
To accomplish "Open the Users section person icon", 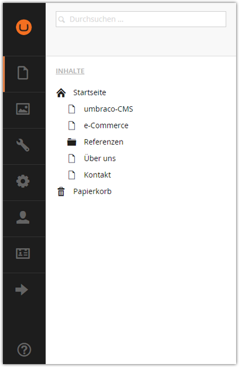I will click(23, 217).
